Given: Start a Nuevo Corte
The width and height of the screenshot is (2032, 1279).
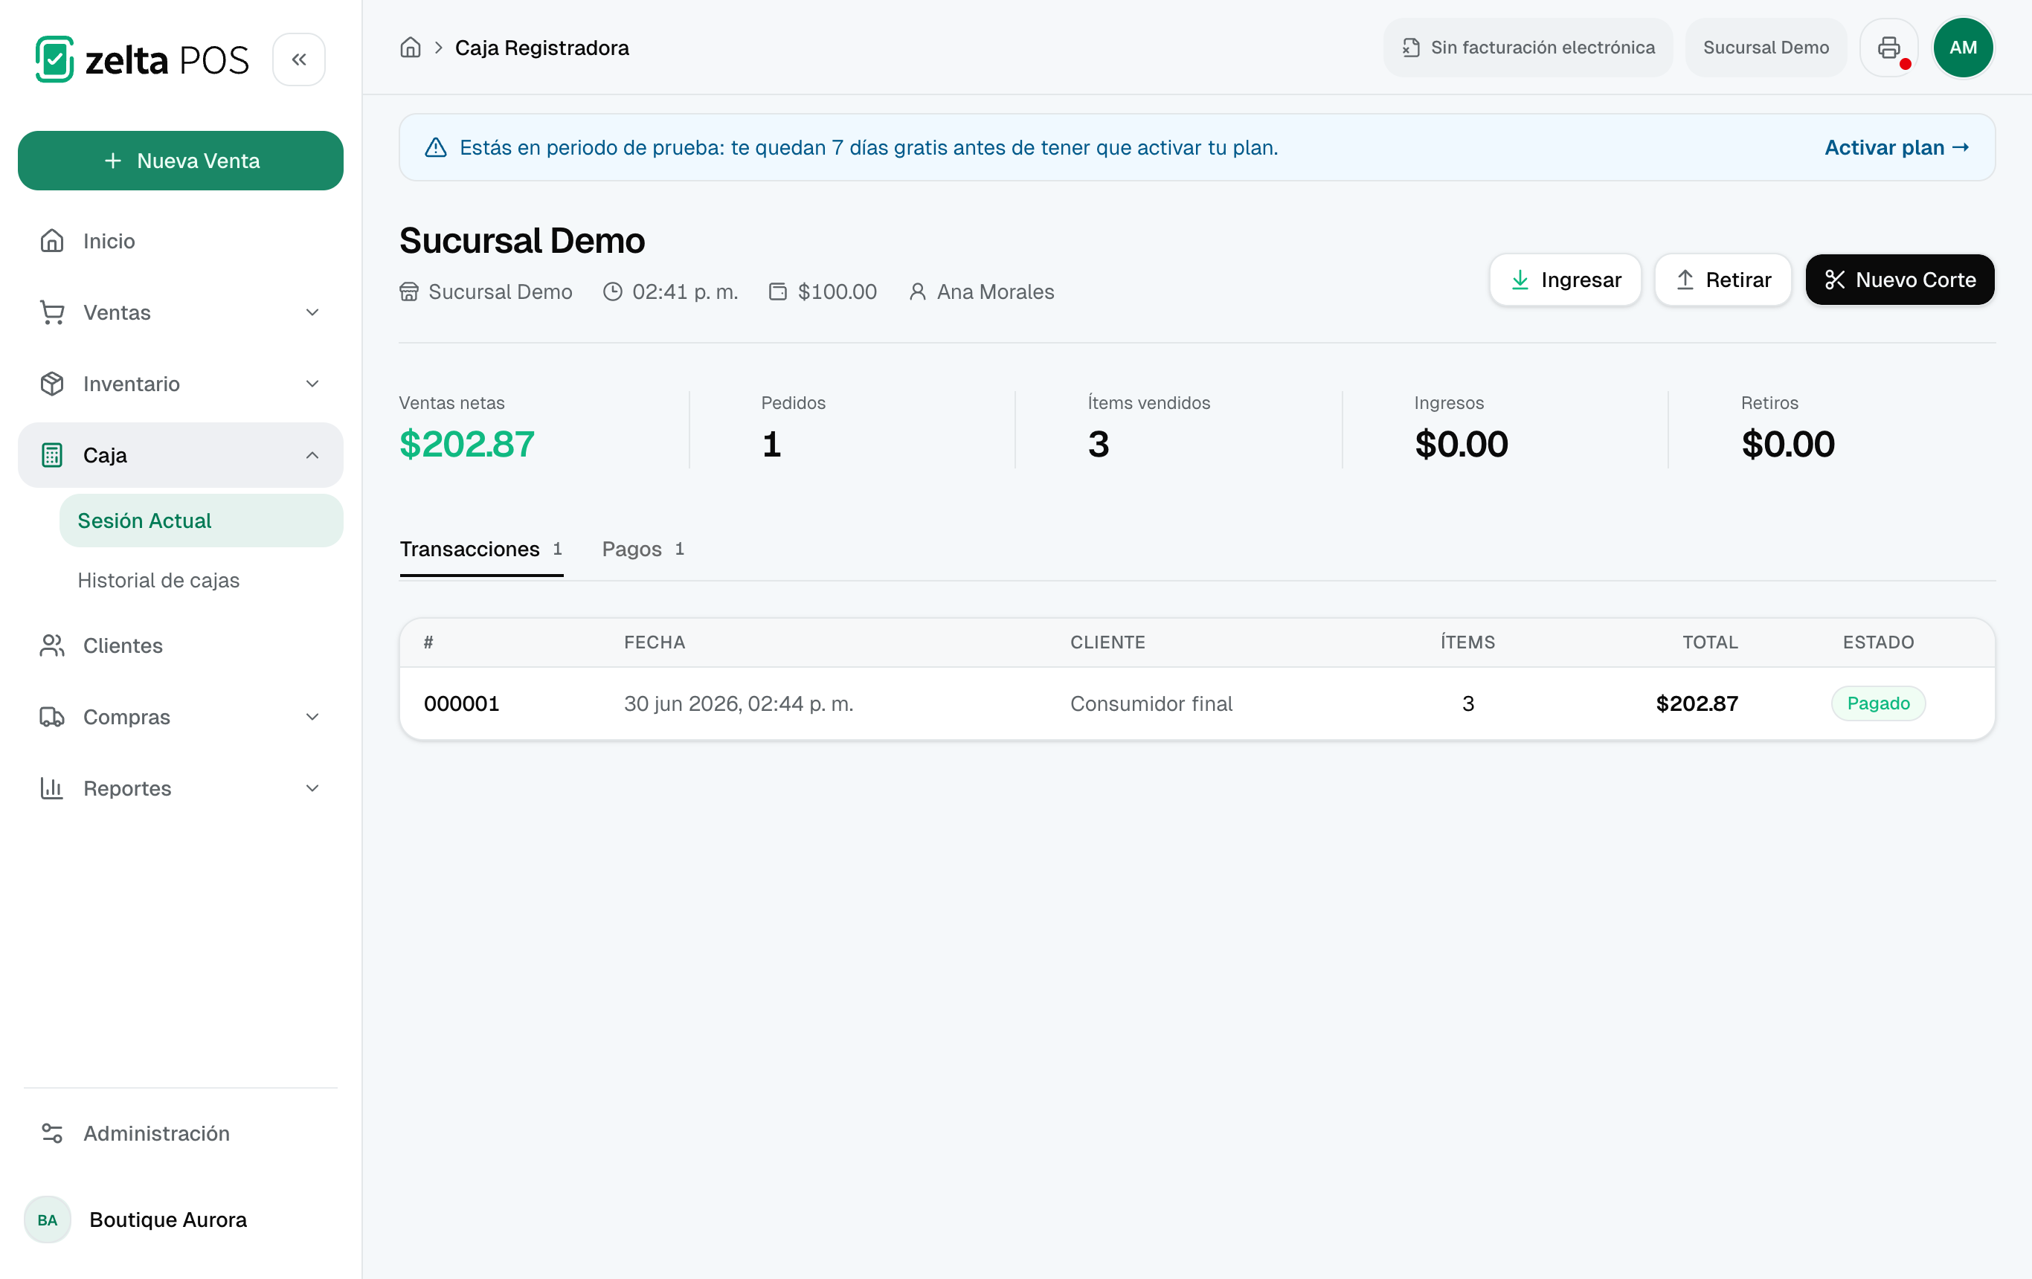Looking at the screenshot, I should (x=1900, y=280).
